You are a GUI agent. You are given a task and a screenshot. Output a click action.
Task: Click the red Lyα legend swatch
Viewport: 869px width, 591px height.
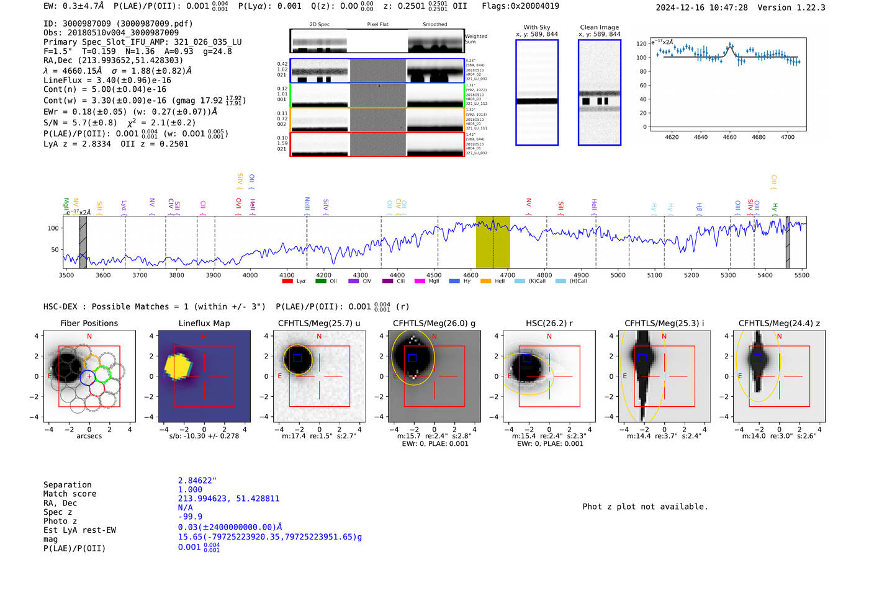tap(287, 281)
